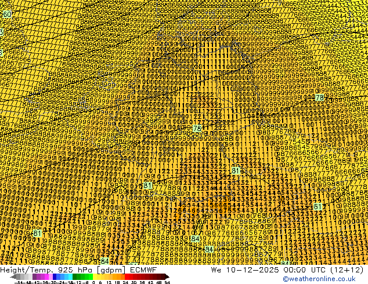
Task: Open the weatheronline.co.uk copyright link
Action: 319,279
